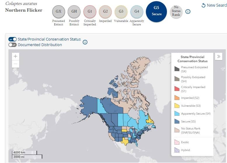Screen dimensions: 227x163
Task: Zoom out on the map
Action: (x=16, y=64)
